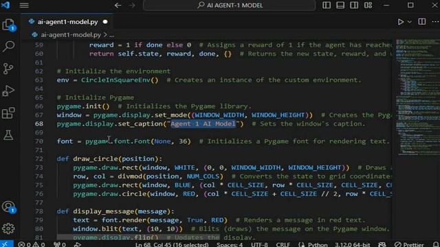Viewport: 440px width, 247px height.
Task: Open the Accounts menu icon
Action: click(8, 207)
